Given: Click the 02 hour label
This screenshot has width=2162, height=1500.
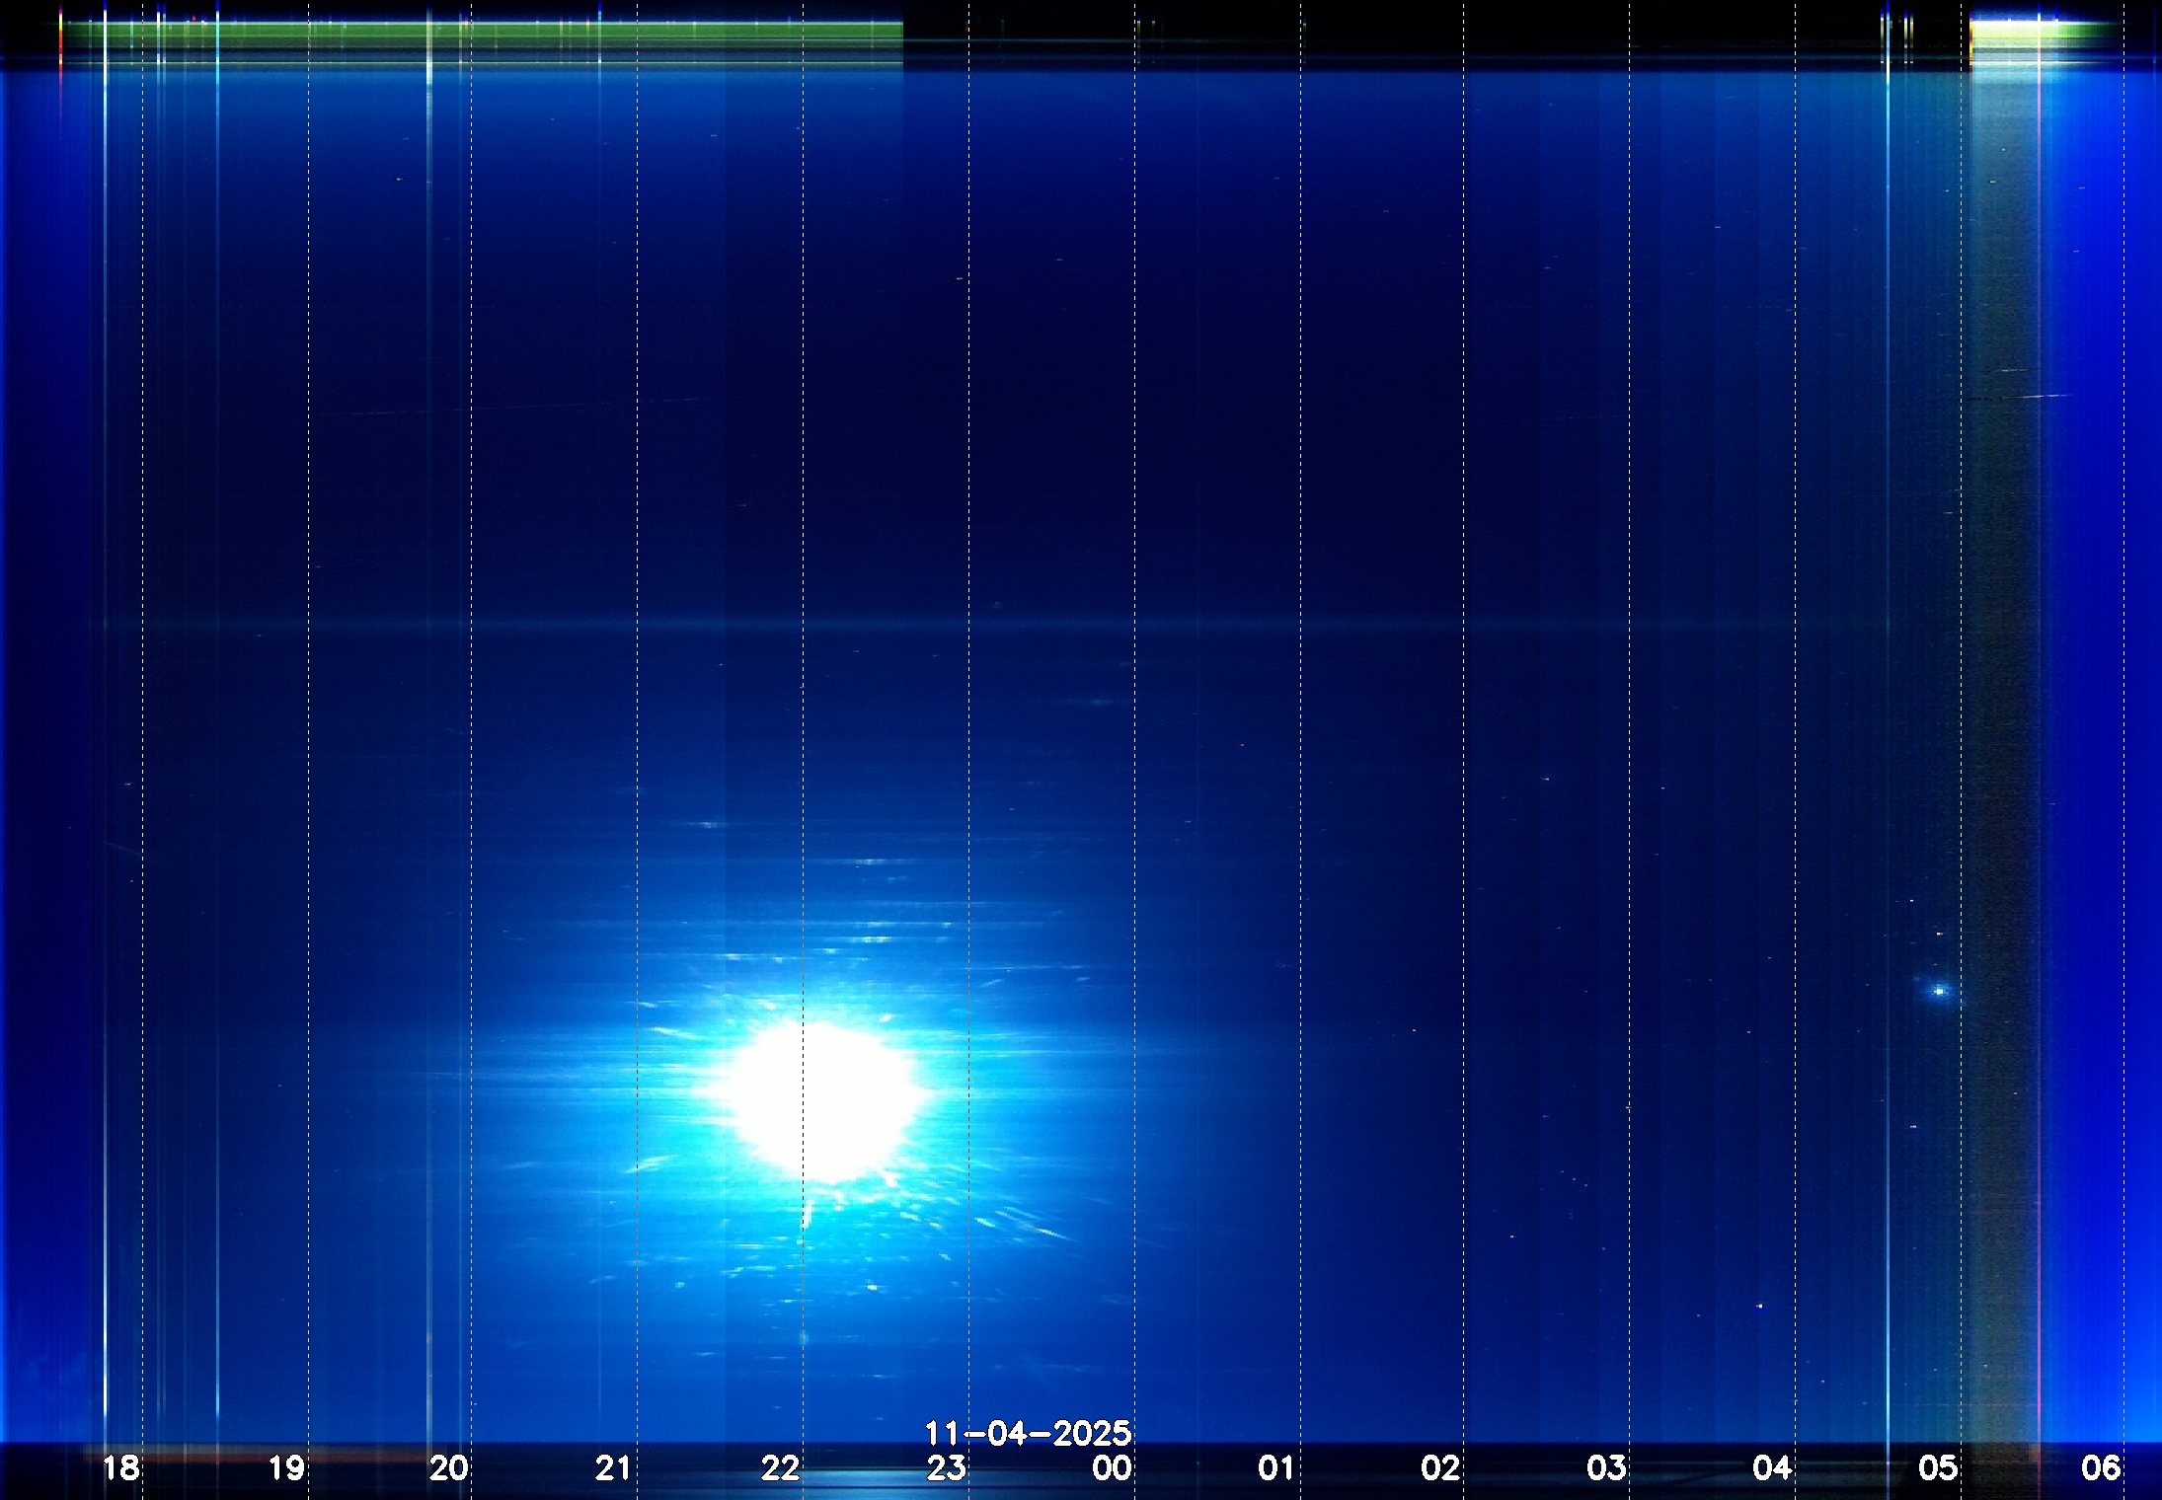Looking at the screenshot, I should click(x=1440, y=1468).
